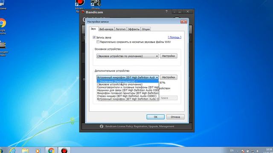Click the Отмена button
The height and width of the screenshot is (153, 273).
(x=175, y=117)
